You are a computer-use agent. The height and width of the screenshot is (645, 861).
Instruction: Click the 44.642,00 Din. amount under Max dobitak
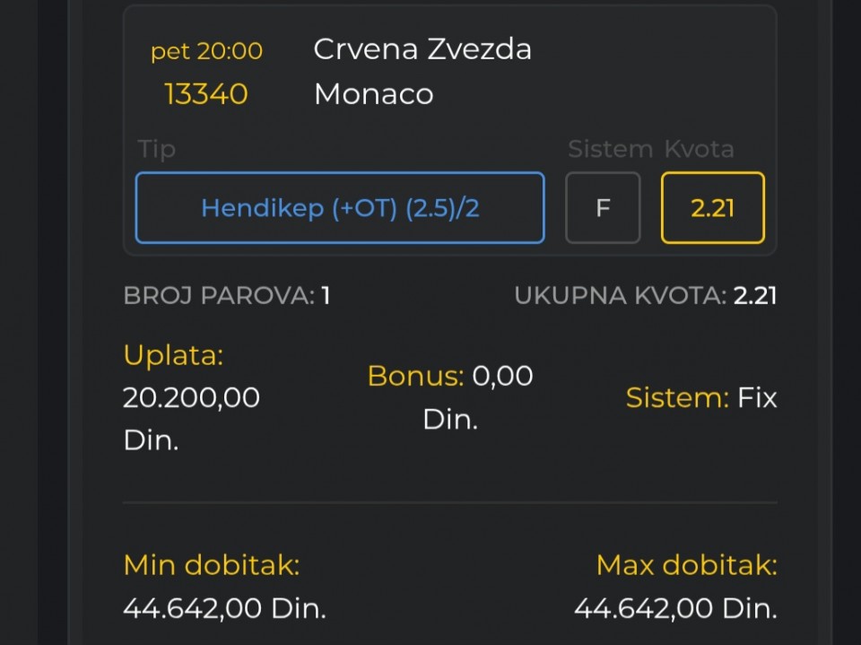click(675, 609)
